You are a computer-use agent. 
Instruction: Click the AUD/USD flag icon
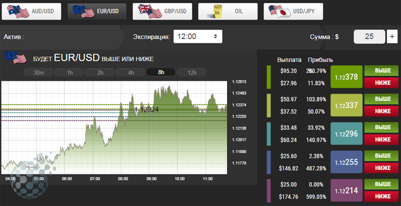17,10
